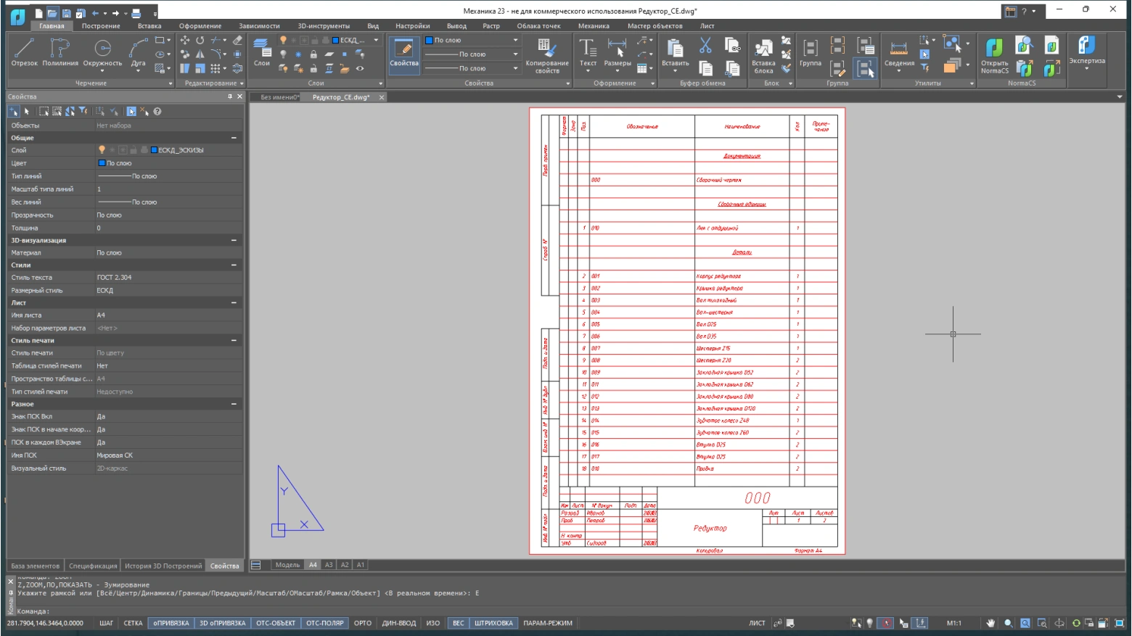Launch Открыть NormaCS
The height and width of the screenshot is (636, 1132).
[994, 55]
